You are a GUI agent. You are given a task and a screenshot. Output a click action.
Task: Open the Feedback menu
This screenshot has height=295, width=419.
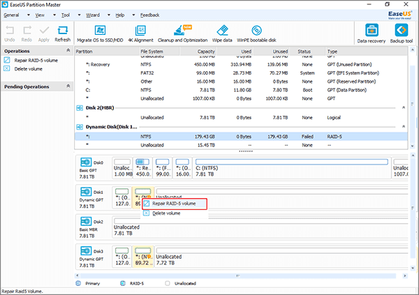pos(154,13)
